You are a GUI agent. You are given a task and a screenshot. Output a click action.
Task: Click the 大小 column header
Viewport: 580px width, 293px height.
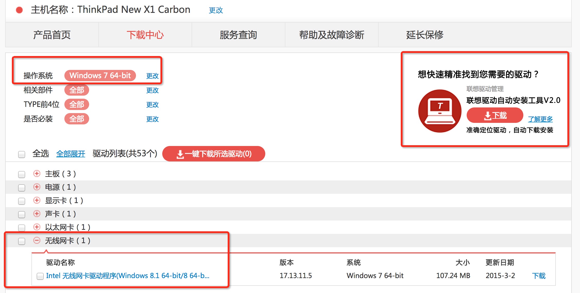(x=463, y=262)
